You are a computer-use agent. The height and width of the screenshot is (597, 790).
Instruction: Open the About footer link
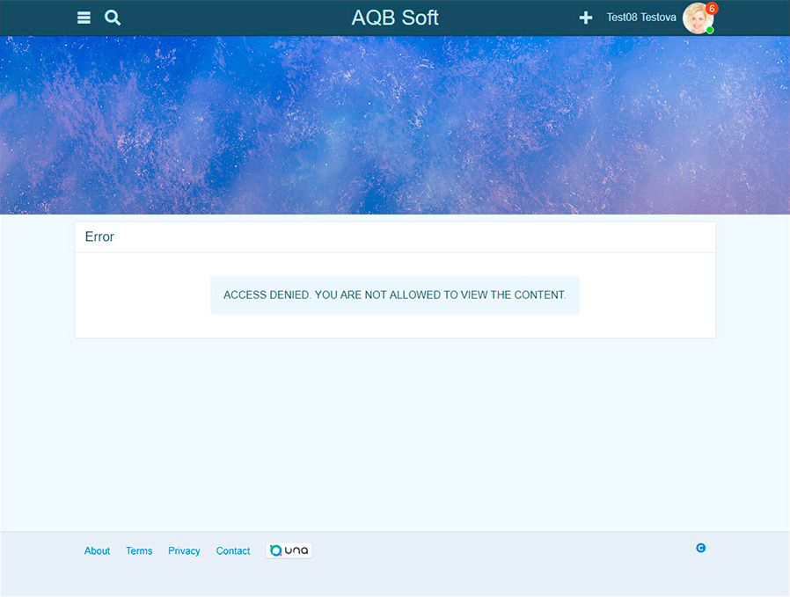97,551
